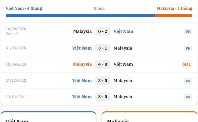Click the VN badge on the 27/12/2022 match
198x122 pixels.
pos(188,81)
